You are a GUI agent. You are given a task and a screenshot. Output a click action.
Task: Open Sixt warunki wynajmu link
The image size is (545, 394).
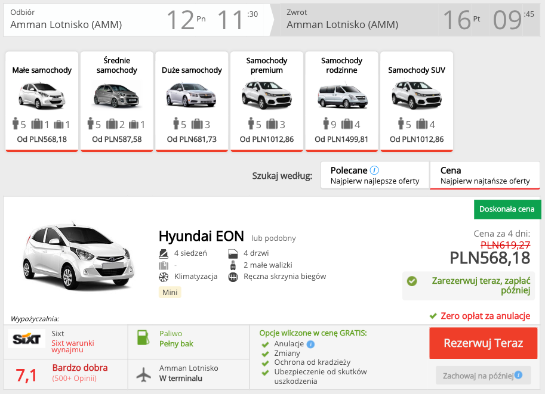coord(73,346)
